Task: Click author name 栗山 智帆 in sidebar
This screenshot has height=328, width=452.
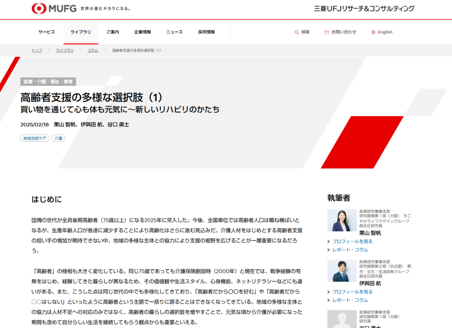Action: (x=370, y=233)
